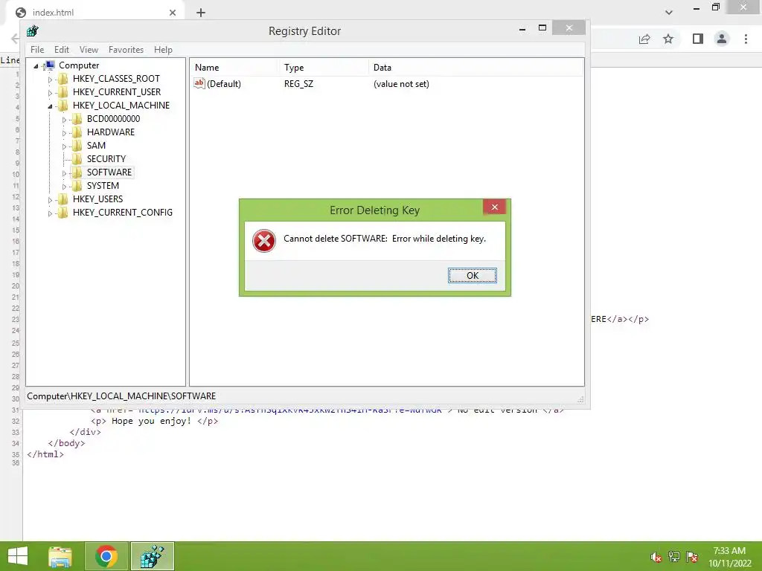The width and height of the screenshot is (762, 571).
Task: Open the Chrome profile avatar
Action: coord(722,39)
